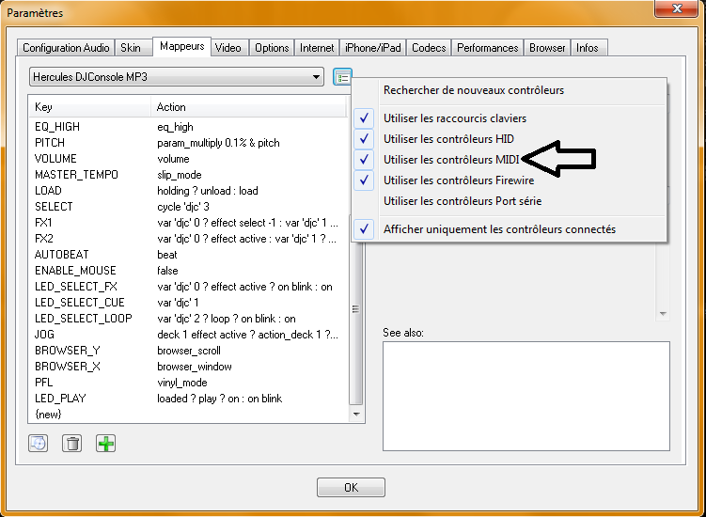This screenshot has height=517, width=706.
Task: Select the EQ_HIGH mapping row
Action: (189, 127)
